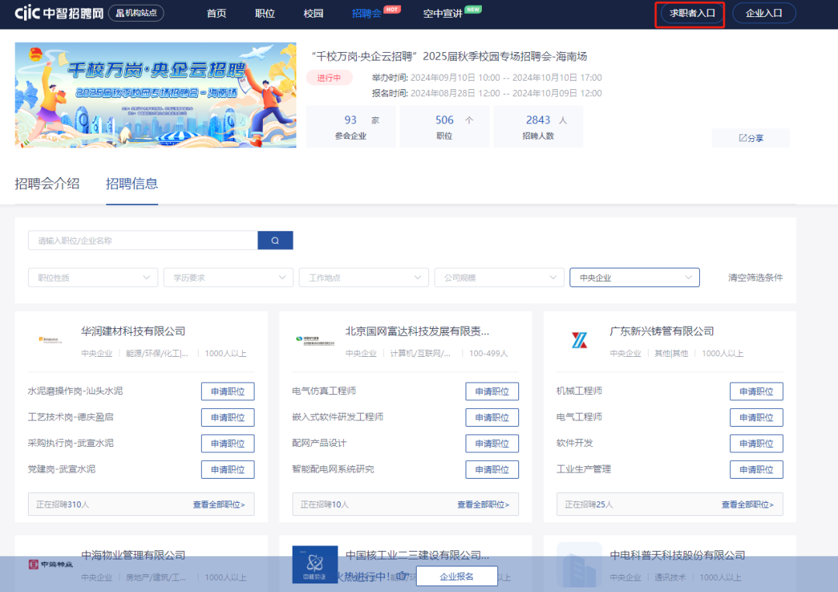Open the 中央企业 filter dropdown

pos(634,277)
